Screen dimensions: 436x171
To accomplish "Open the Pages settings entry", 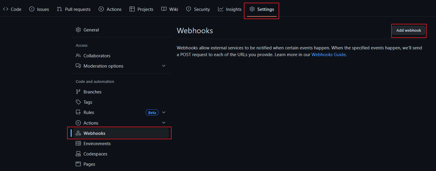I will tap(121, 164).
